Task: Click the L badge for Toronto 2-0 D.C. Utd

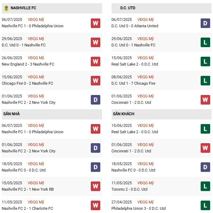Action: (205, 186)
